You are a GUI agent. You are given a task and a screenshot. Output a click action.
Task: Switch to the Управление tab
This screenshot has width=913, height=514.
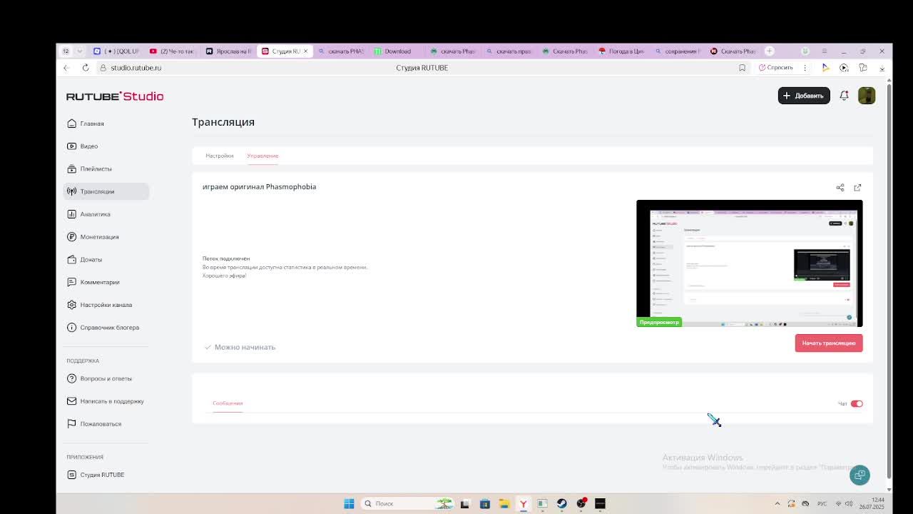point(262,156)
